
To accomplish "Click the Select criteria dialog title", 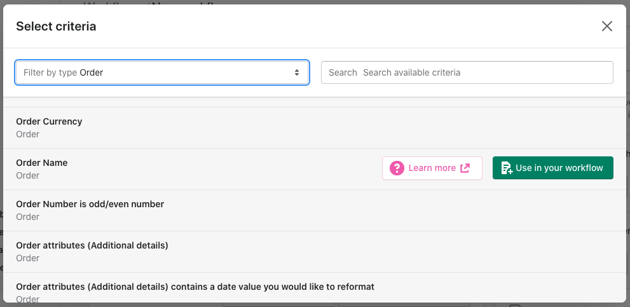I will tap(56, 26).
